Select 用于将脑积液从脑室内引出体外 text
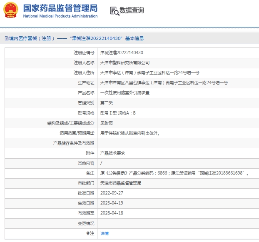Viewport: 259px width, 242px height. (x=130, y=133)
